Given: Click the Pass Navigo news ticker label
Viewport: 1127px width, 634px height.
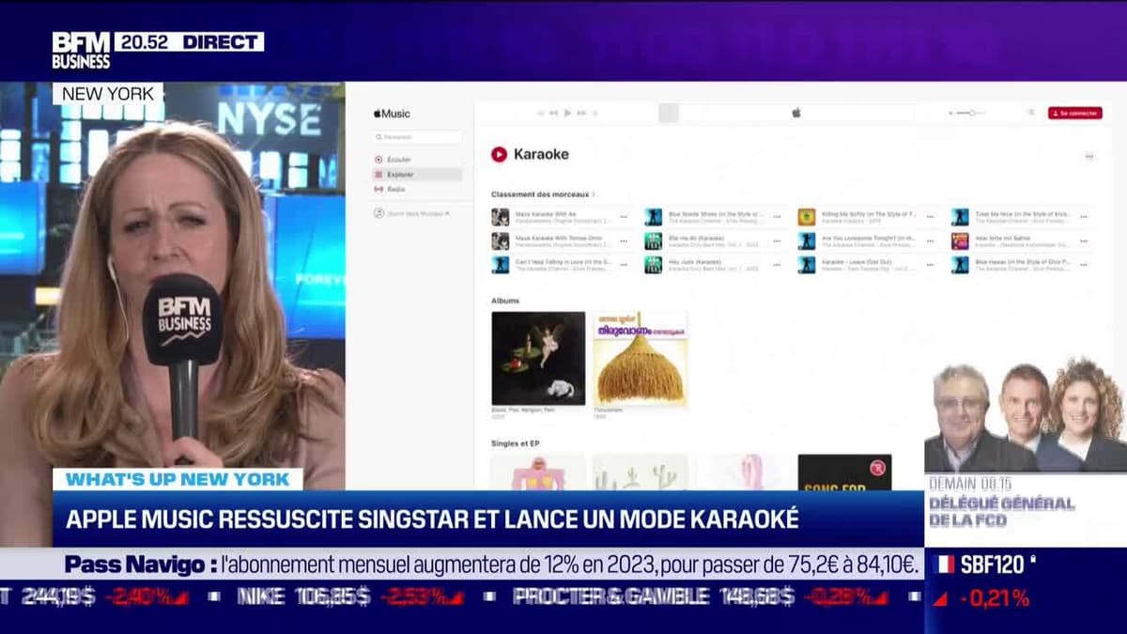Looking at the screenshot, I should point(141,565).
